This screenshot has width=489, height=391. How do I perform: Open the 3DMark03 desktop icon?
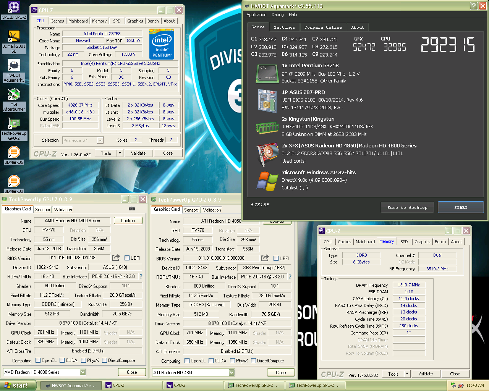coord(14,184)
